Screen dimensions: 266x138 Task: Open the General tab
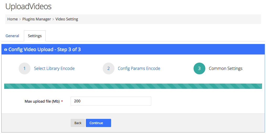point(12,36)
